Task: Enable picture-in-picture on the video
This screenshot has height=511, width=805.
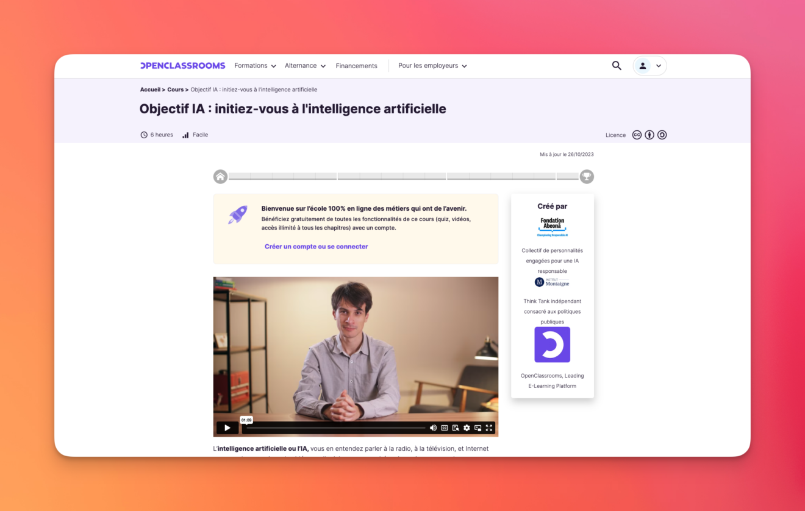Action: (478, 428)
